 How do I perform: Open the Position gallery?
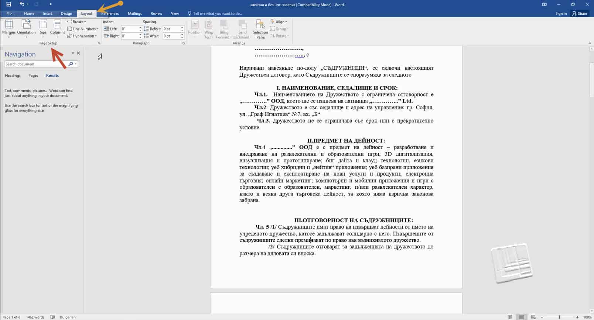195,29
